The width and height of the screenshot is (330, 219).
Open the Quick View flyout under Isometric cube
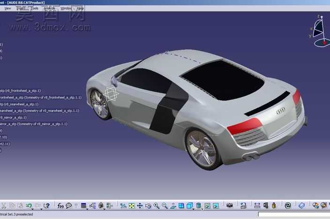(x=193, y=209)
